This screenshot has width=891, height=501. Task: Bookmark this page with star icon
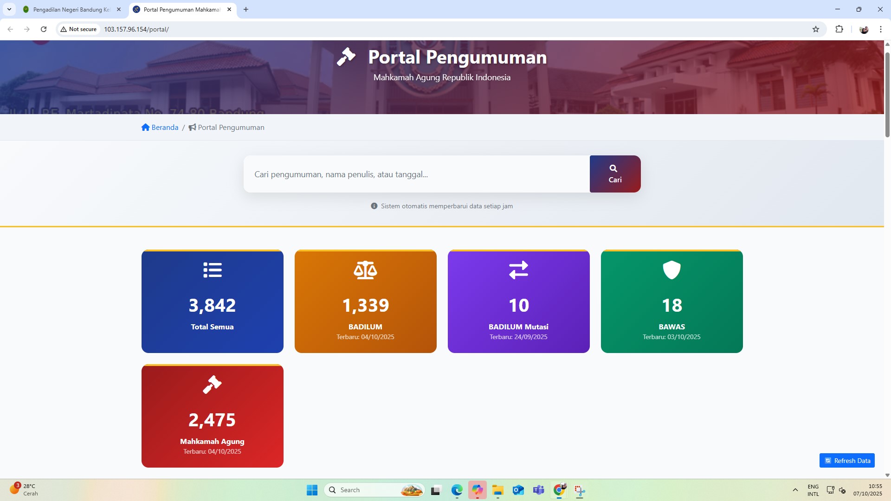pyautogui.click(x=816, y=29)
